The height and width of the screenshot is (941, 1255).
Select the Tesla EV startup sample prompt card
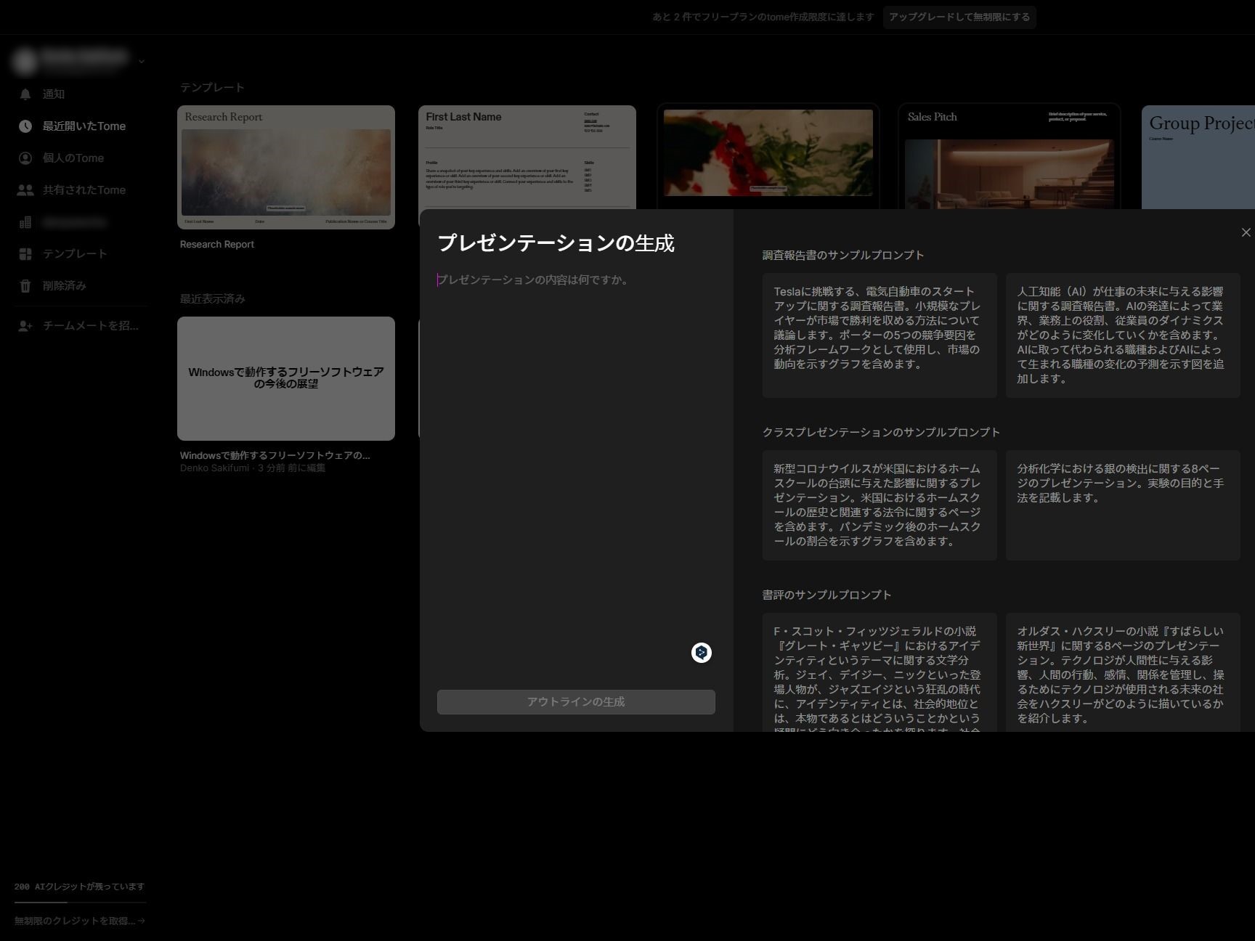(x=879, y=334)
